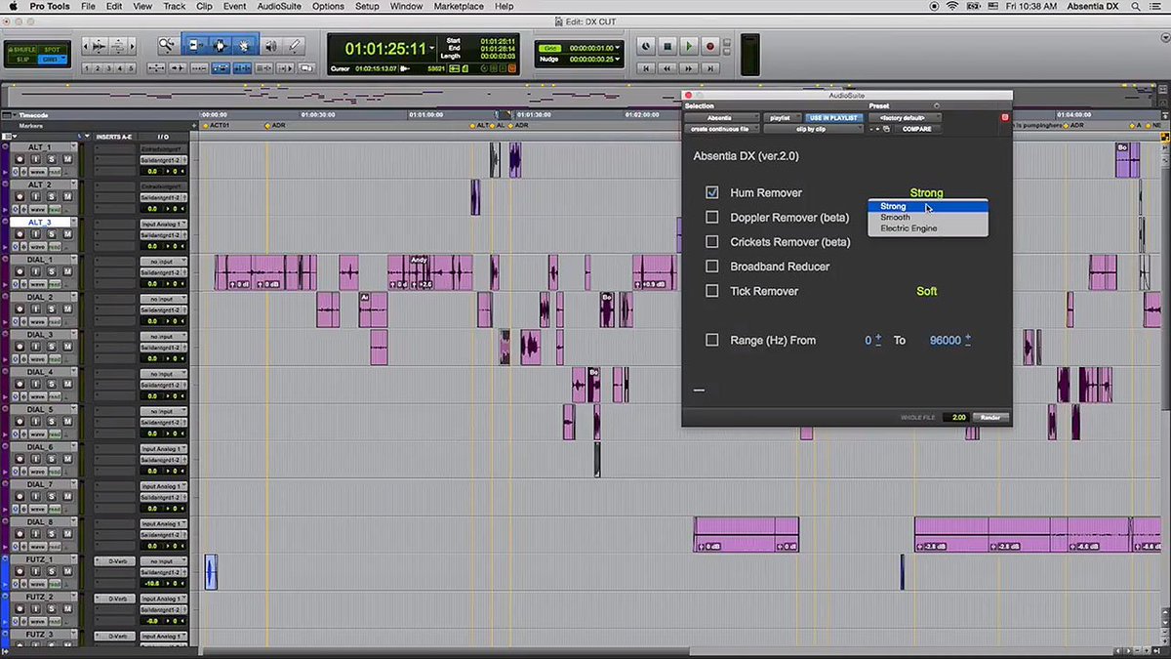Select the Grabber hand tool
The width and height of the screenshot is (1171, 659).
246,45
